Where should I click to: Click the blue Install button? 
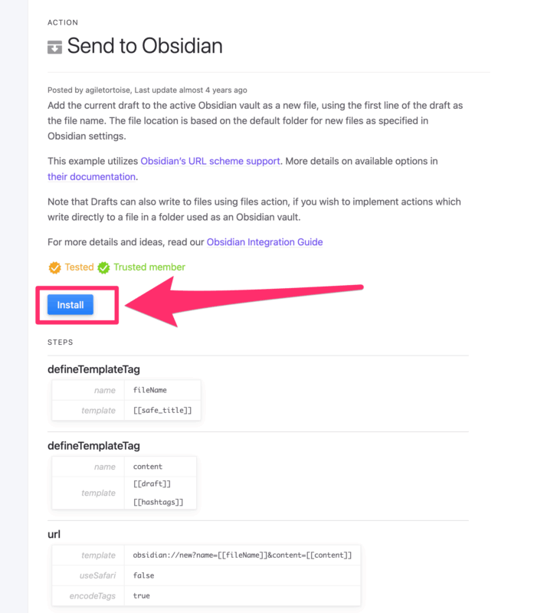pos(70,304)
